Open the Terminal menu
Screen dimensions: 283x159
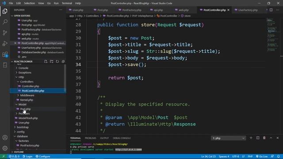click(x=67, y=3)
